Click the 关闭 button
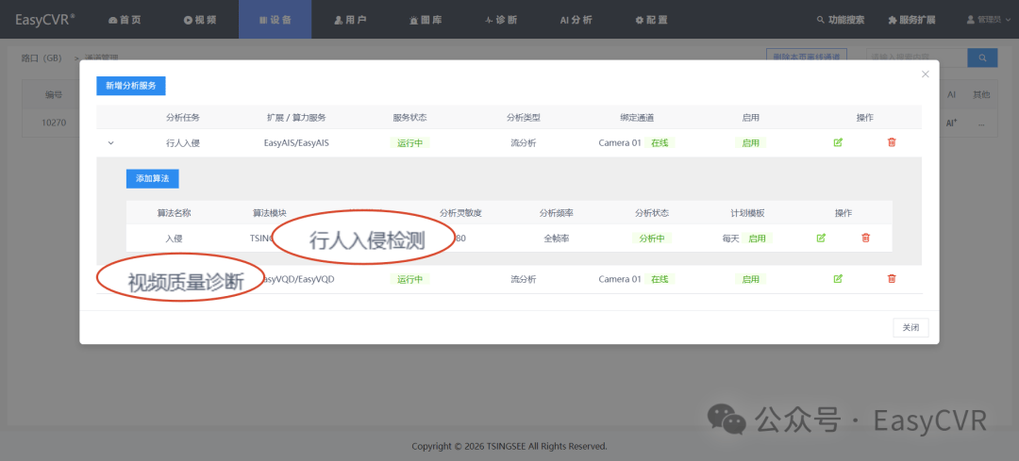Viewport: 1019px width, 461px height. tap(910, 328)
